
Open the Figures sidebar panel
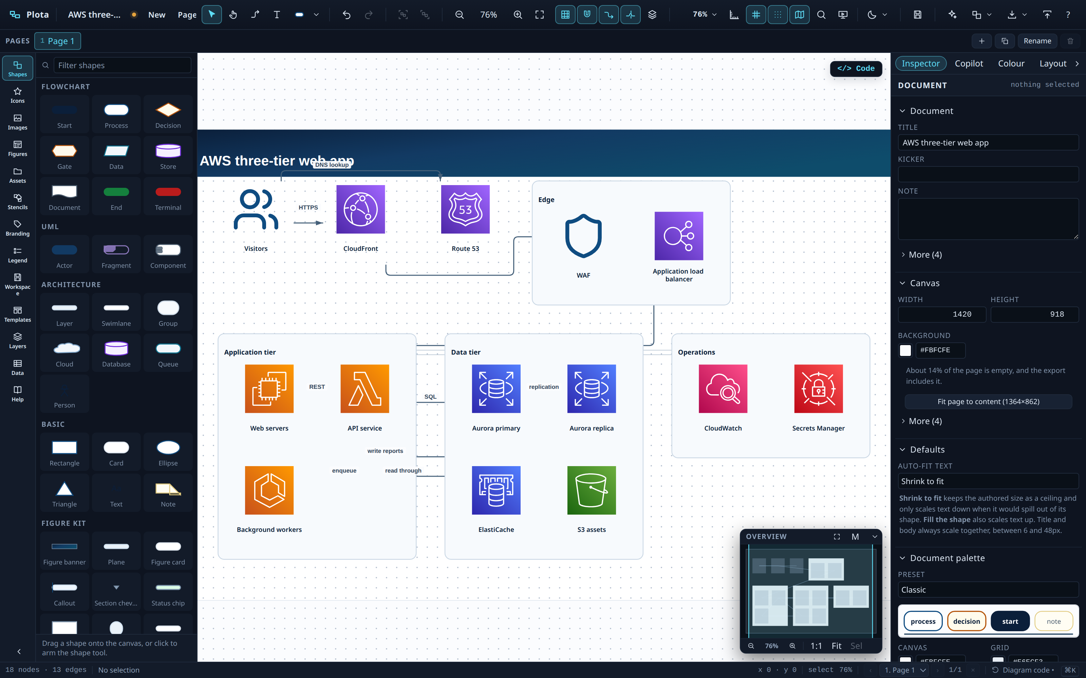coord(18,148)
